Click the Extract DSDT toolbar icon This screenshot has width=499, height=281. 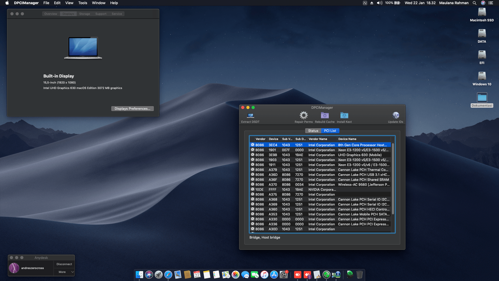(250, 116)
